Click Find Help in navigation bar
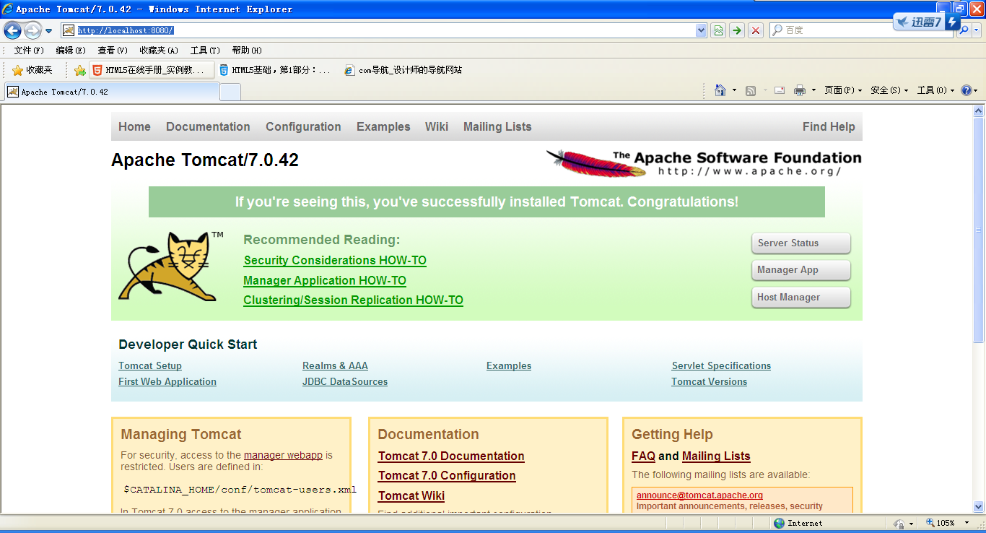This screenshot has width=986, height=533. (829, 126)
